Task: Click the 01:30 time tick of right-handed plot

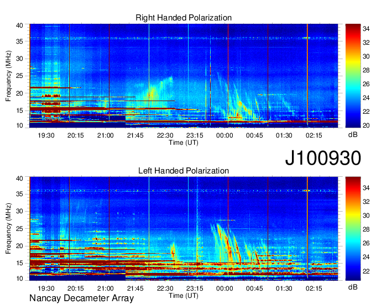Action: point(284,135)
